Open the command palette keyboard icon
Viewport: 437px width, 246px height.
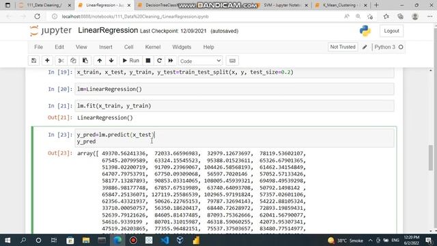[x=232, y=61]
